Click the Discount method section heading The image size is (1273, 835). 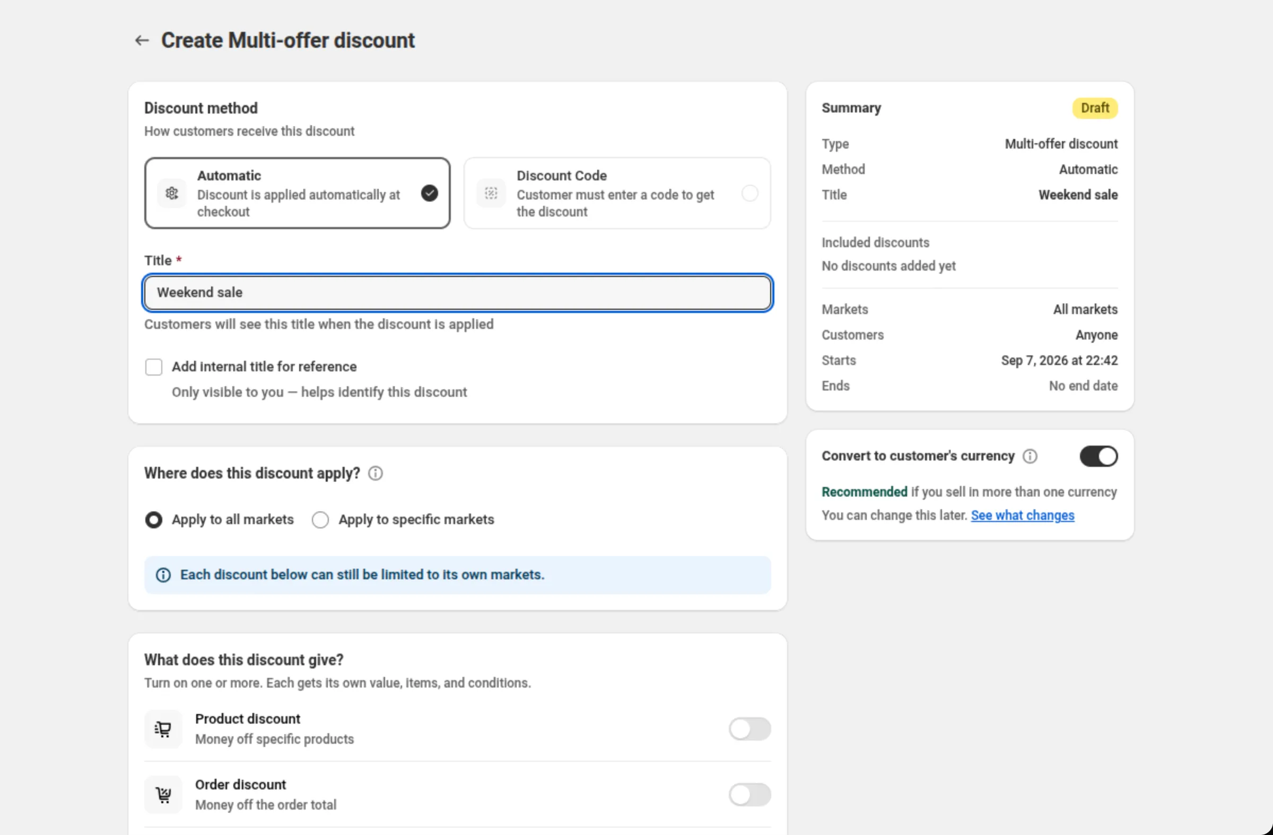(x=200, y=108)
